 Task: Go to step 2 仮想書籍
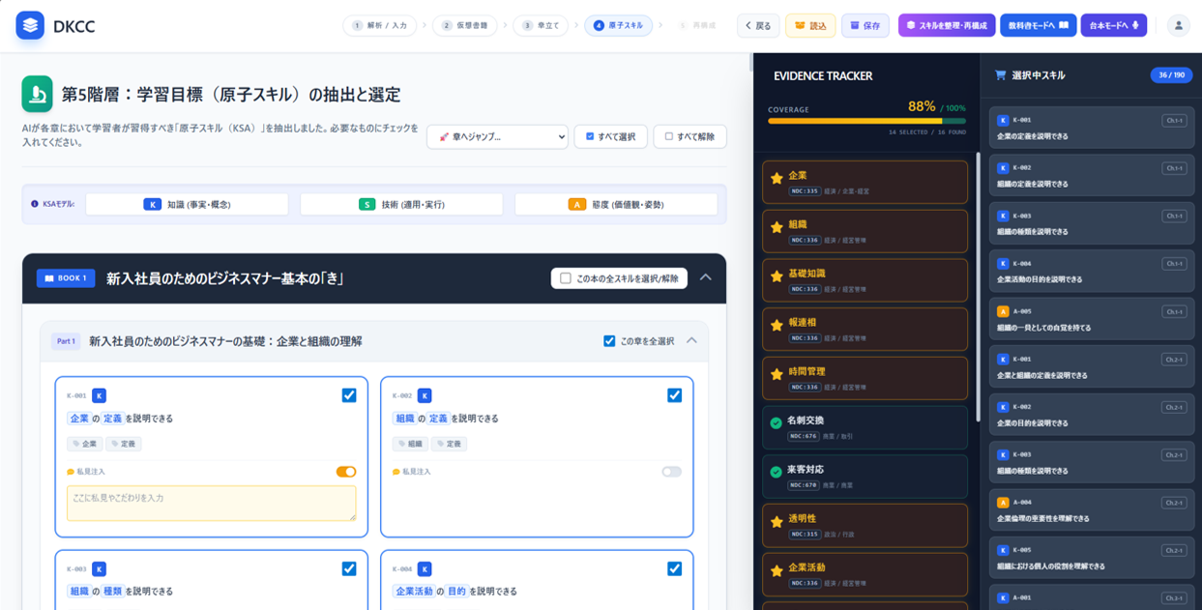pos(464,25)
